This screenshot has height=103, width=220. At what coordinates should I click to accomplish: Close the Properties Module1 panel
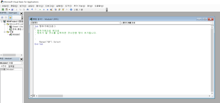pos(21,59)
